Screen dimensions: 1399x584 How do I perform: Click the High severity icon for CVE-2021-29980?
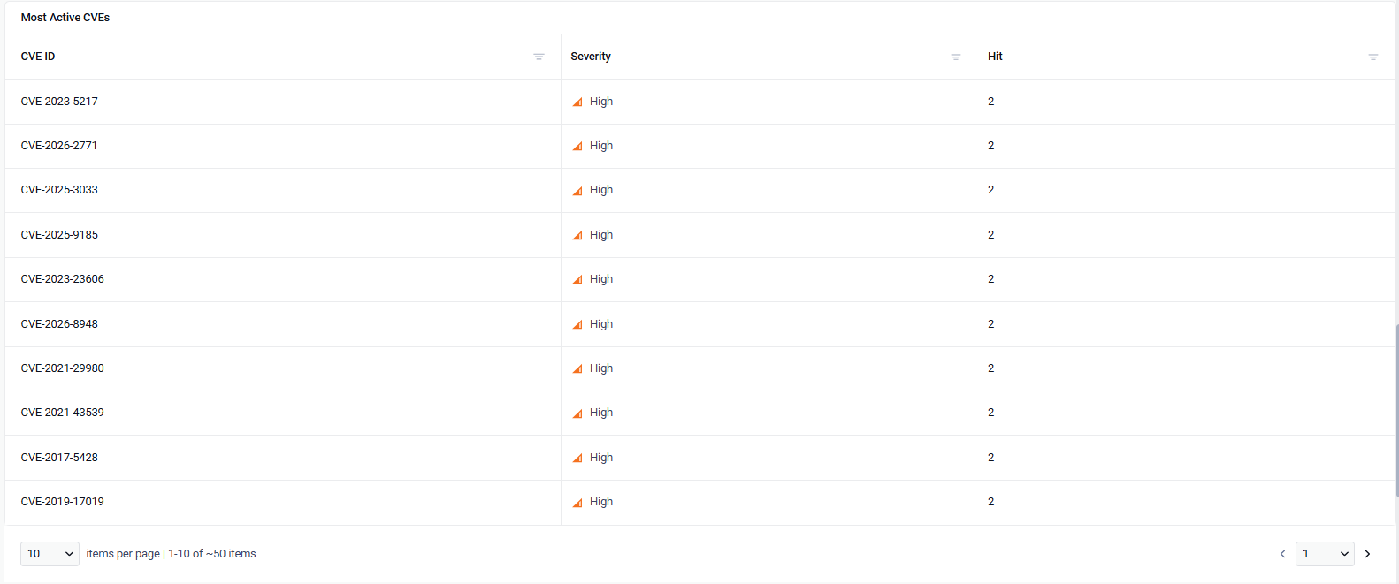coord(577,368)
